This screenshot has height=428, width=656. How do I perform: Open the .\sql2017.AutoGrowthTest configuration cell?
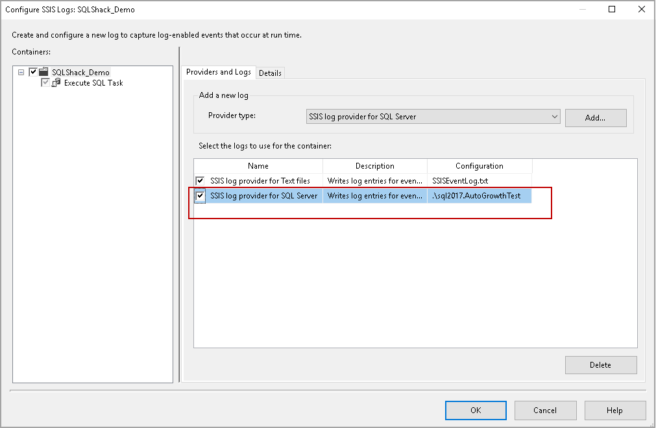coord(479,196)
